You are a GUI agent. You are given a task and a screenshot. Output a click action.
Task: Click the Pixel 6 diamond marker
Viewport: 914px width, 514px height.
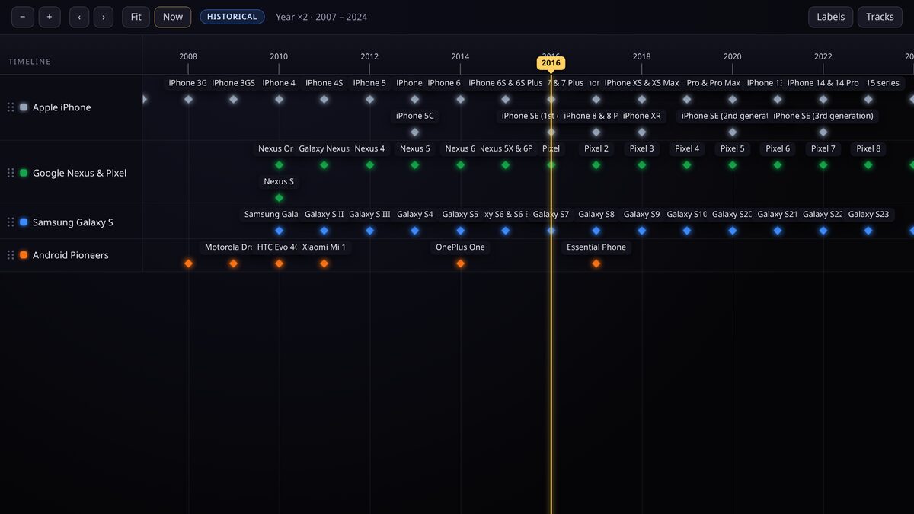pyautogui.click(x=778, y=164)
